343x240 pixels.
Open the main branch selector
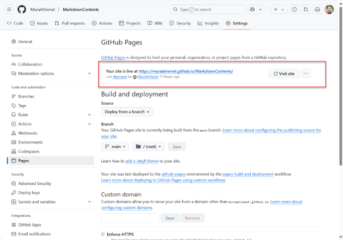(115, 146)
